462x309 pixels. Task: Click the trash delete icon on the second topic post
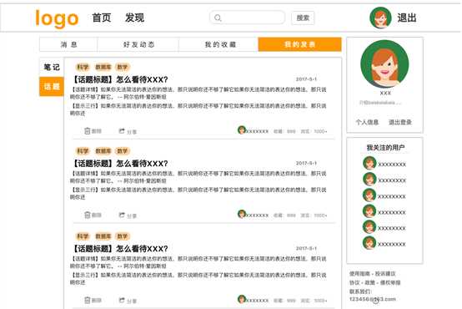point(88,215)
